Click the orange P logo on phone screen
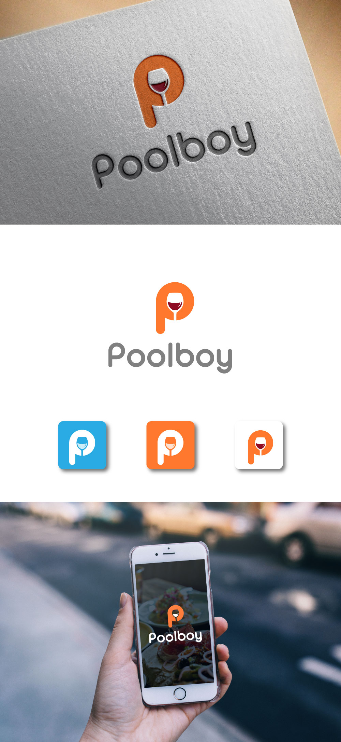Image resolution: width=341 pixels, height=742 pixels. (176, 616)
